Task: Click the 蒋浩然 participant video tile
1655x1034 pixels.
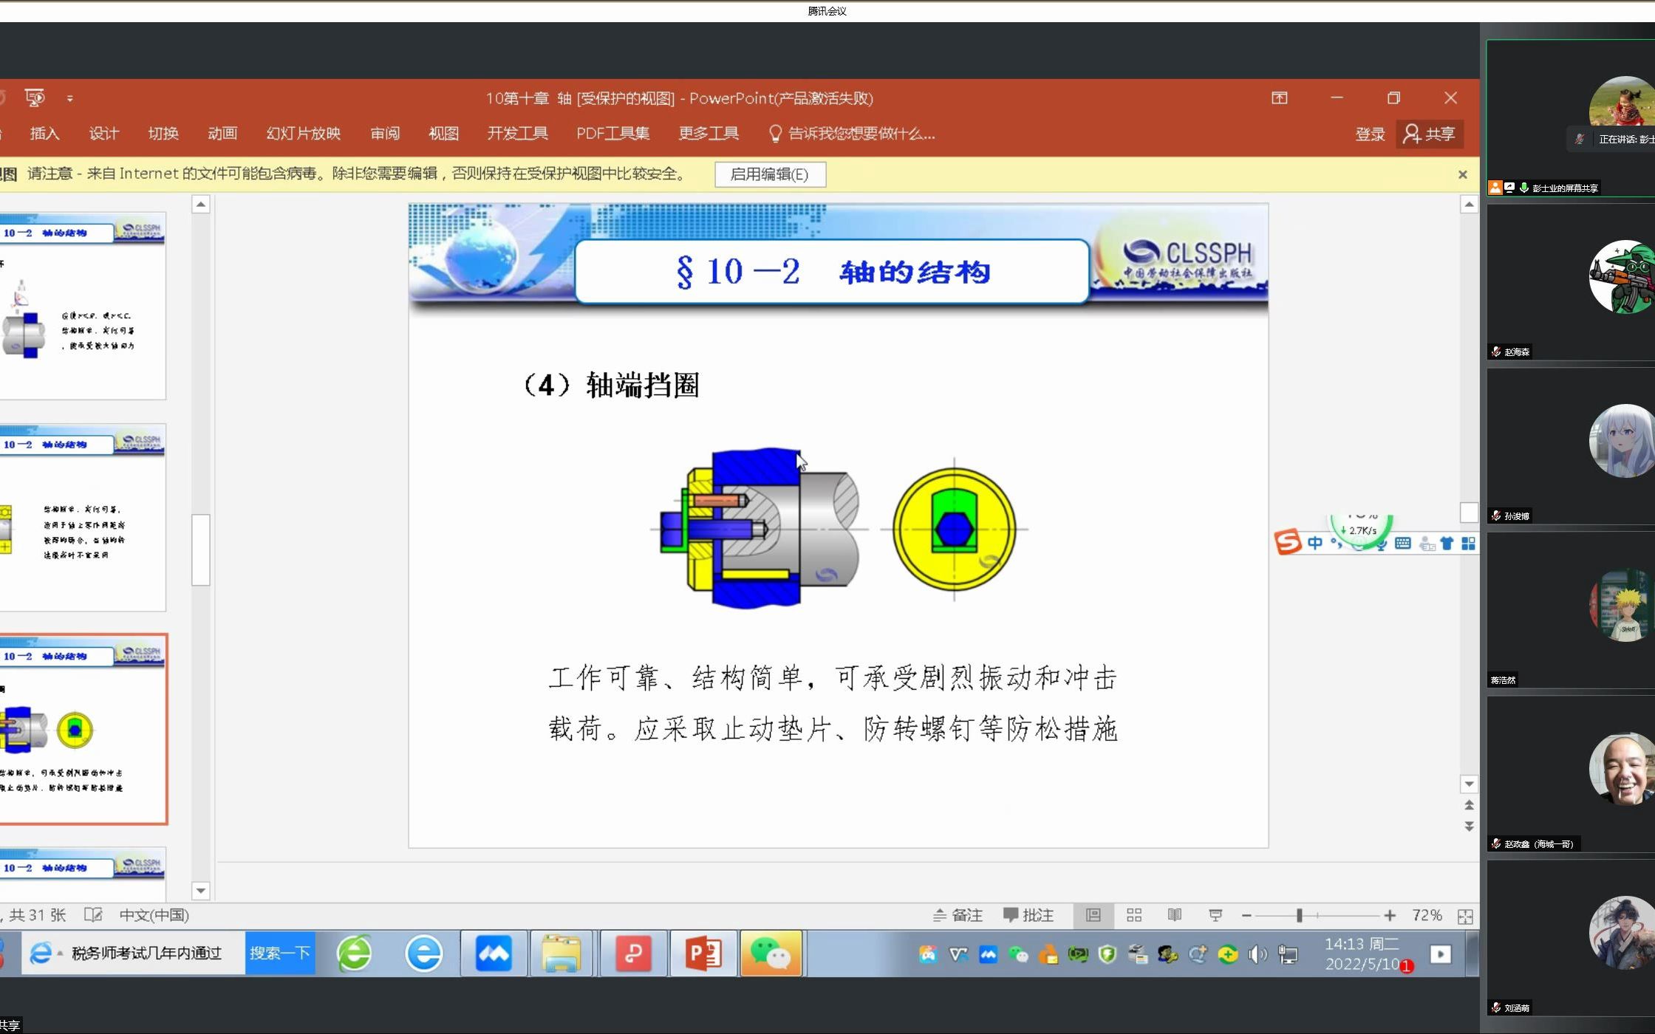Action: 1571,610
